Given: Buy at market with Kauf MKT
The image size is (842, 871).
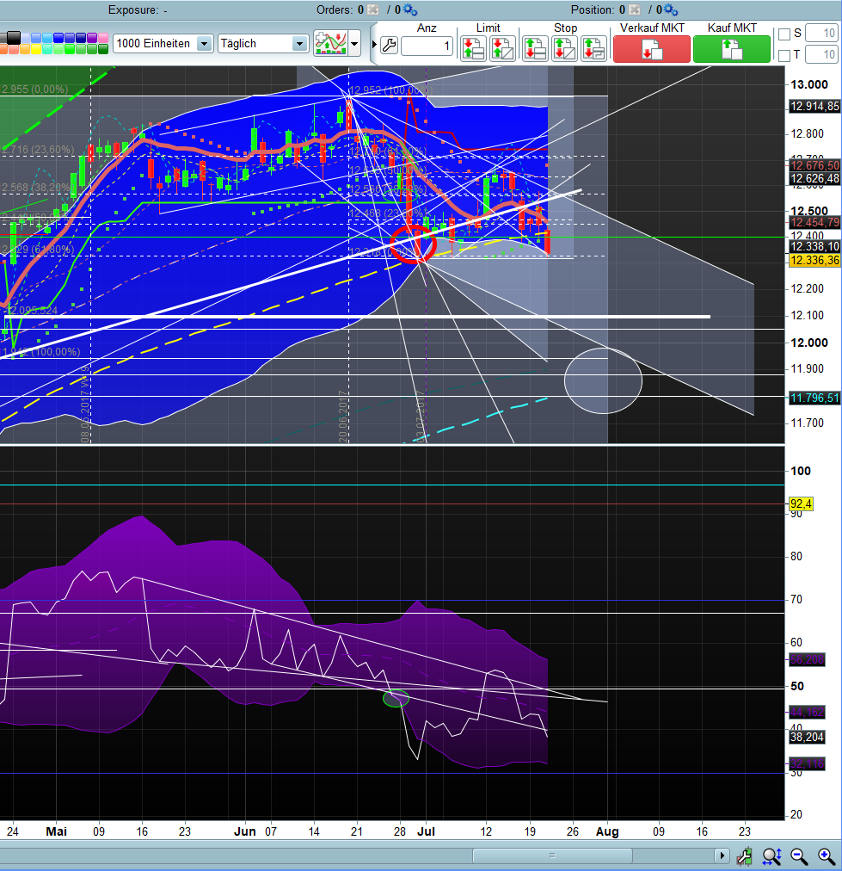Looking at the screenshot, I should (x=732, y=49).
